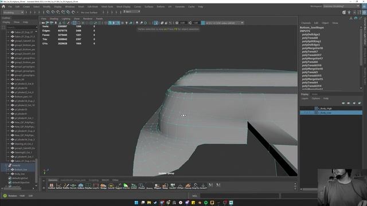The image size is (367, 206).
Task: Click the Maya home icon
Action: point(3,6)
